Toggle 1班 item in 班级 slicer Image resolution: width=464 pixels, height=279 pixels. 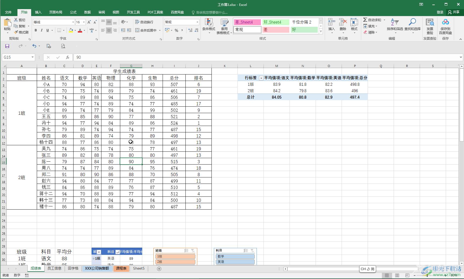pyautogui.click(x=175, y=256)
